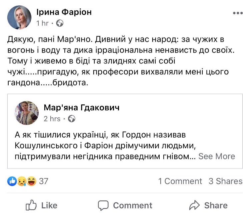Viewport: 243px width, 215px height.
Task: Open Ірина Фаріон's profile name link
Action: [x=64, y=12]
